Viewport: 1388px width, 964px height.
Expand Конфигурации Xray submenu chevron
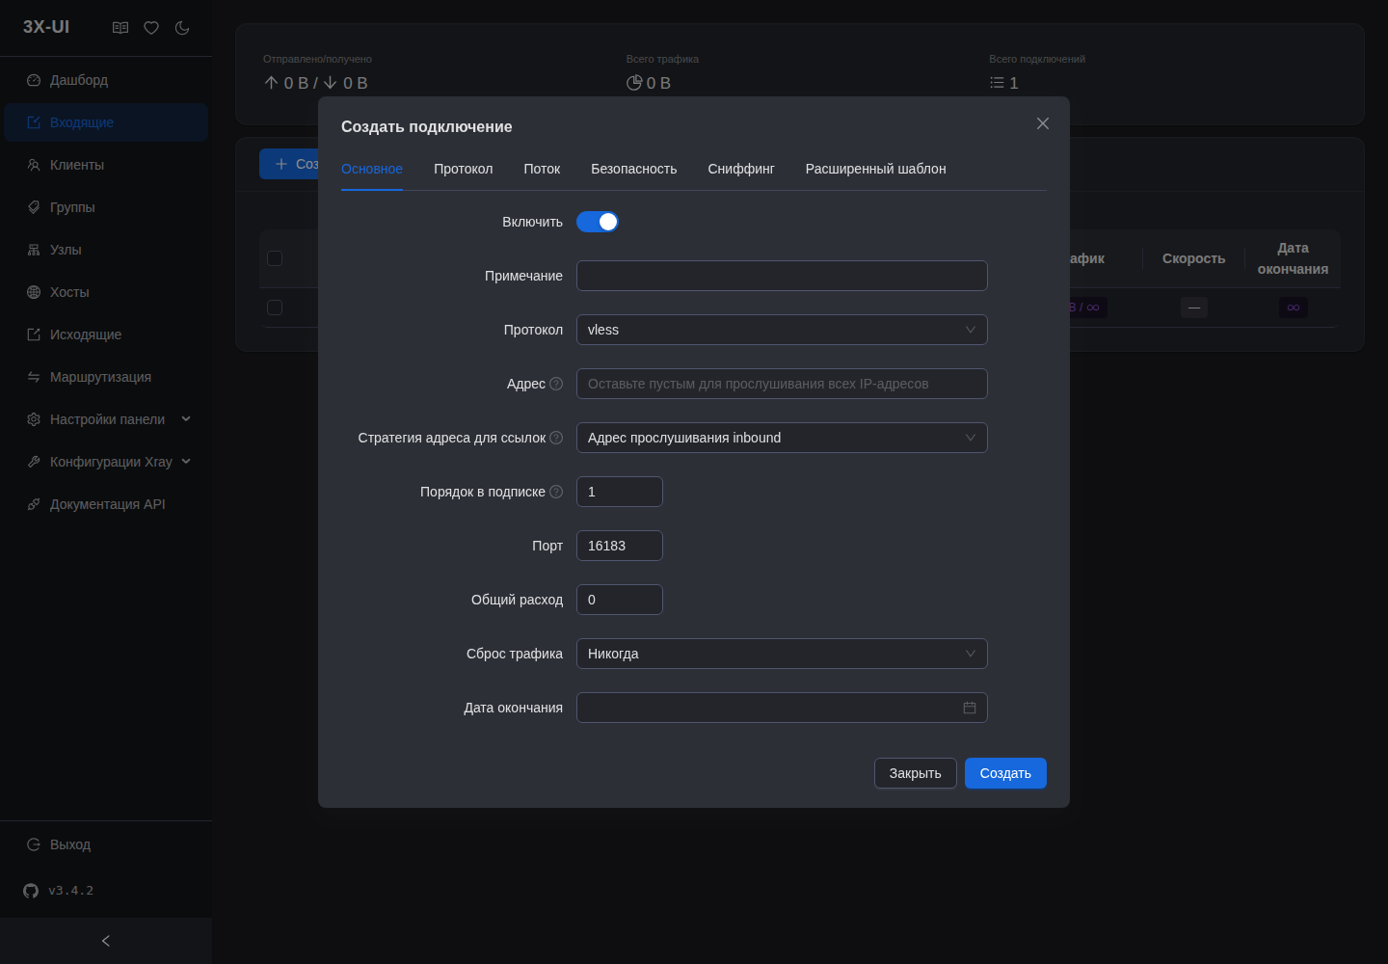coord(186,462)
